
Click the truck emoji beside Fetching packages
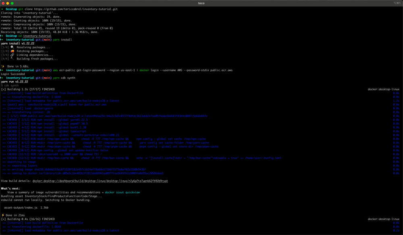12,51
